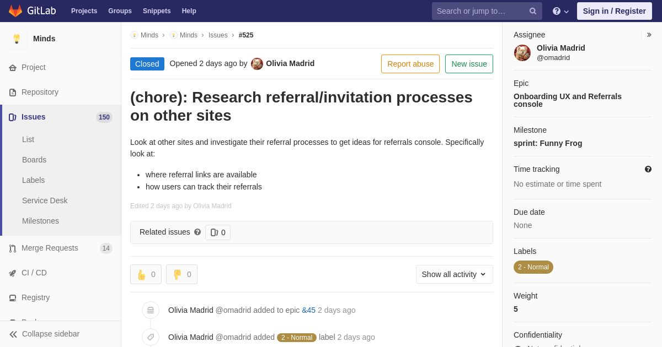
Task: Click the 2 - Normal label in sidebar
Action: pyautogui.click(x=533, y=267)
